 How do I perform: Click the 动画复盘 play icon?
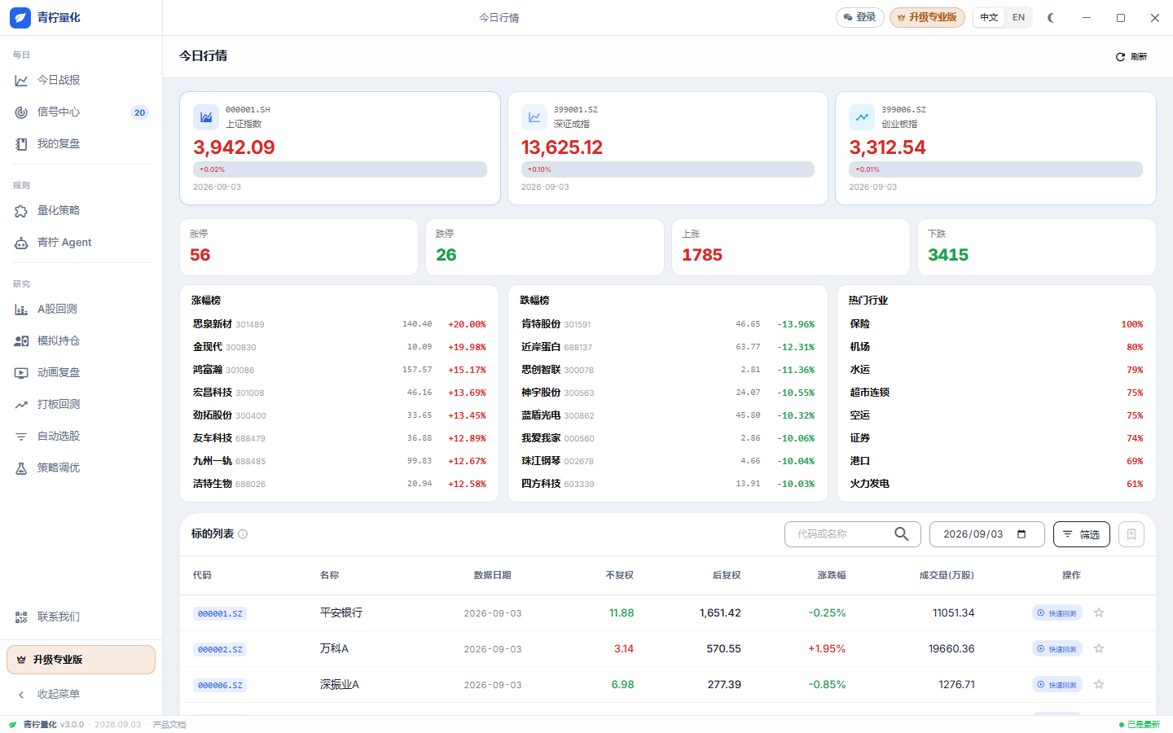tap(21, 373)
